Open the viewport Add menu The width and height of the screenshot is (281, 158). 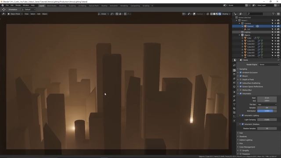point(39,14)
